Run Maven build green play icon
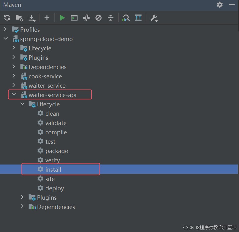This screenshot has height=232, width=239. pos(62,18)
